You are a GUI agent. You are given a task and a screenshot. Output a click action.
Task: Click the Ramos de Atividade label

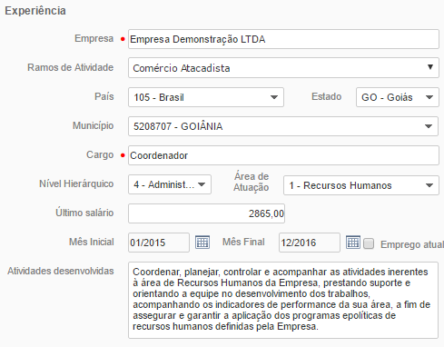click(71, 67)
